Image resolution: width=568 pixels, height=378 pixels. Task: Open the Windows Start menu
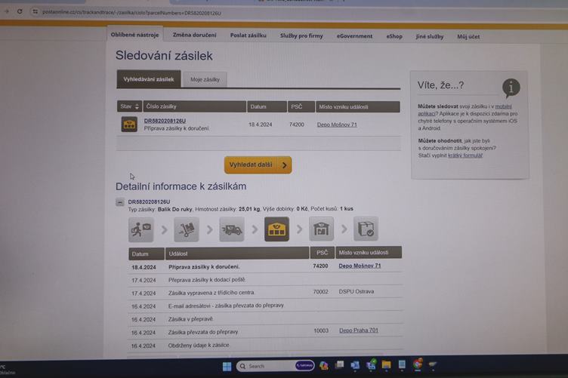(227, 367)
